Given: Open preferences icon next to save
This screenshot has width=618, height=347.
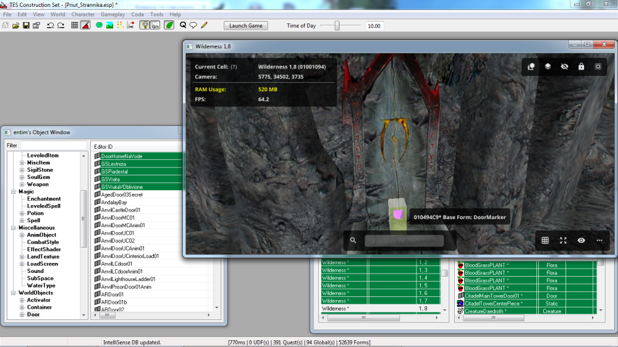Looking at the screenshot, I should click(36, 25).
